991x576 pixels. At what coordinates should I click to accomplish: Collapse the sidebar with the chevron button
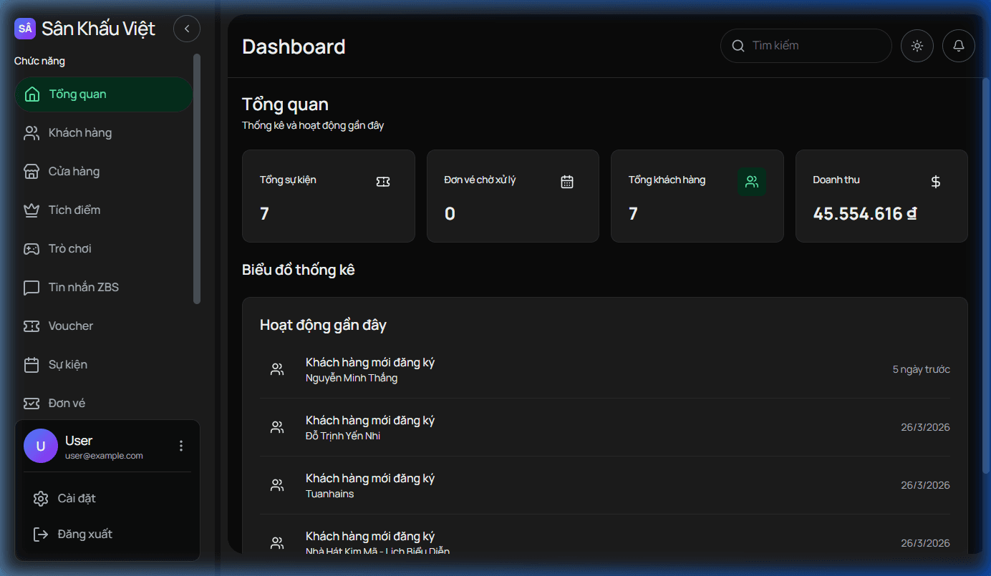(x=187, y=29)
